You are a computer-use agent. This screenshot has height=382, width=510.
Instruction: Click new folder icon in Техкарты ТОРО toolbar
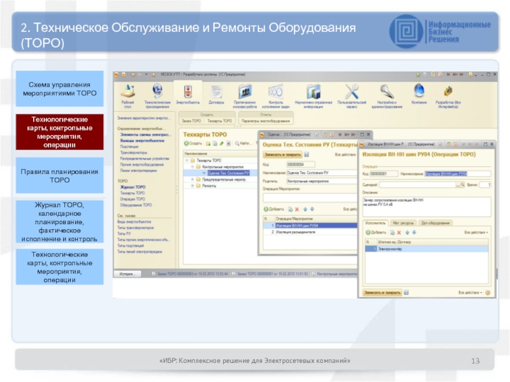click(208, 143)
